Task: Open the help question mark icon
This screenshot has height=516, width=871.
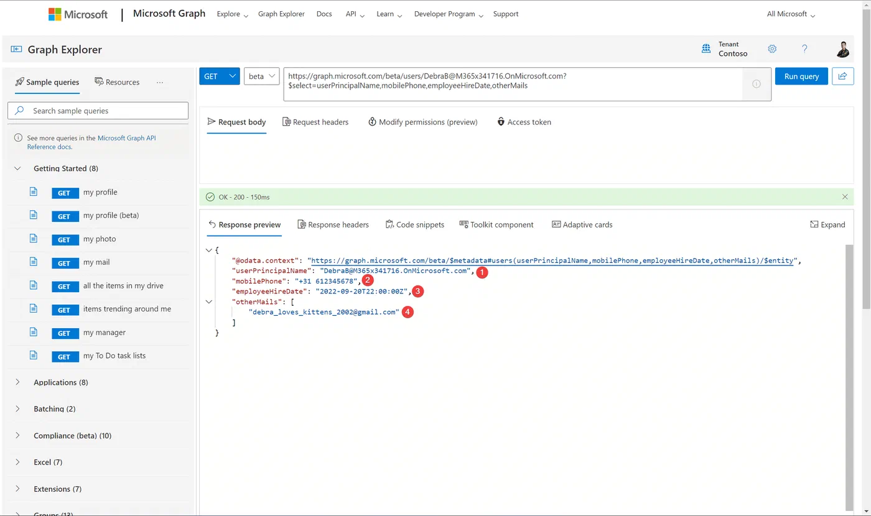Action: (804, 49)
